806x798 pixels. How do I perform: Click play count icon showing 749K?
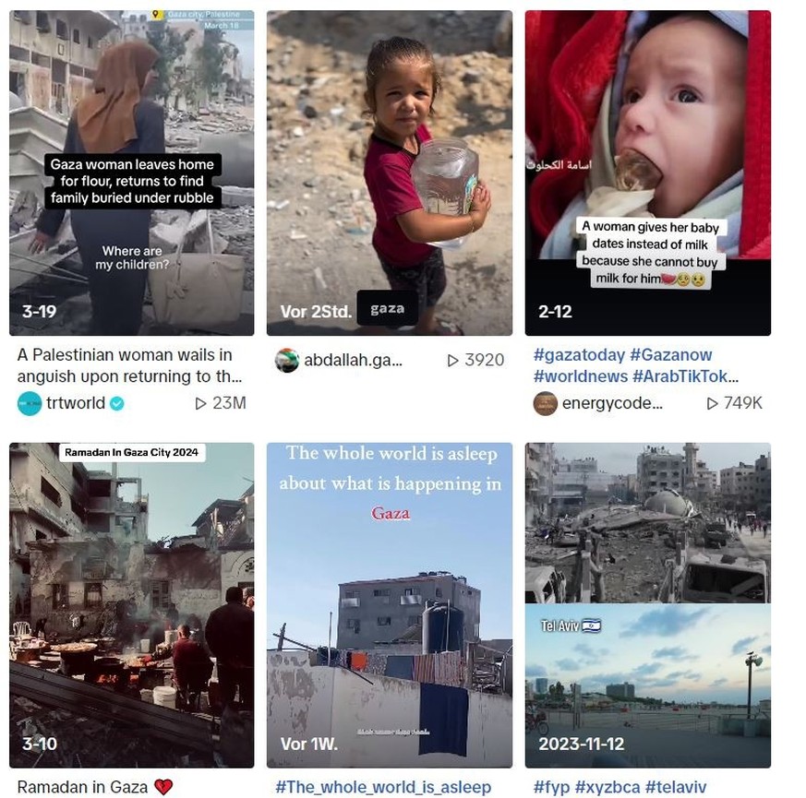click(712, 404)
